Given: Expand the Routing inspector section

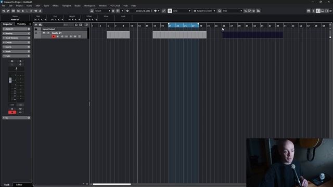Looking at the screenshot, I should click(16, 33).
